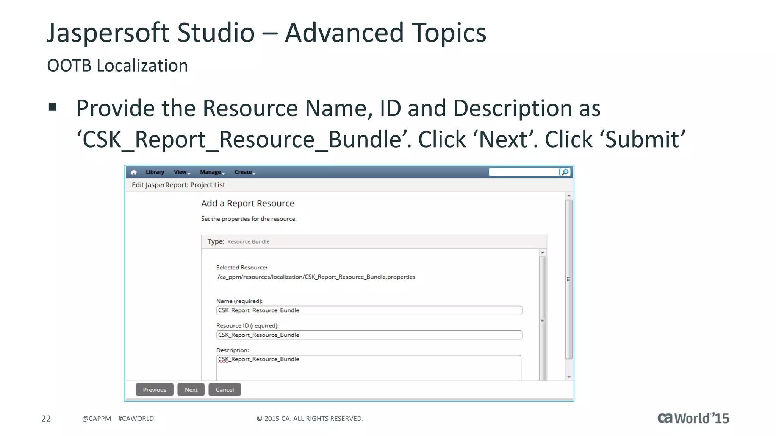Click outer scrollbar up arrow
The height and width of the screenshot is (436, 776).
[x=569, y=196]
